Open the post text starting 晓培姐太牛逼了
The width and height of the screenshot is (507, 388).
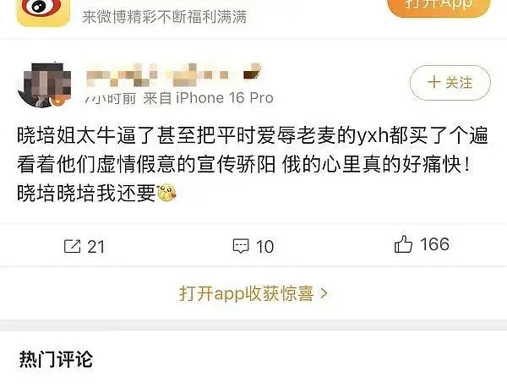pyautogui.click(x=252, y=165)
